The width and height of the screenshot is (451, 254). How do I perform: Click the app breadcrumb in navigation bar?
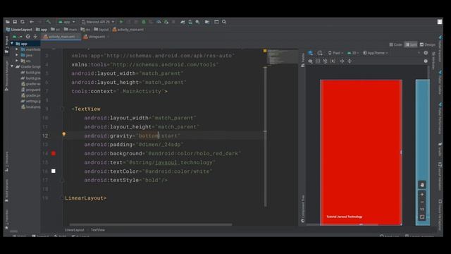point(42,30)
